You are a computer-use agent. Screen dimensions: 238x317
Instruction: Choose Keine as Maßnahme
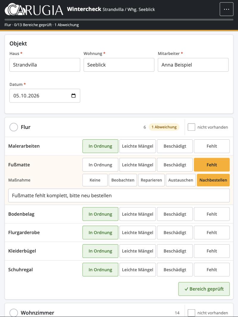point(95,180)
